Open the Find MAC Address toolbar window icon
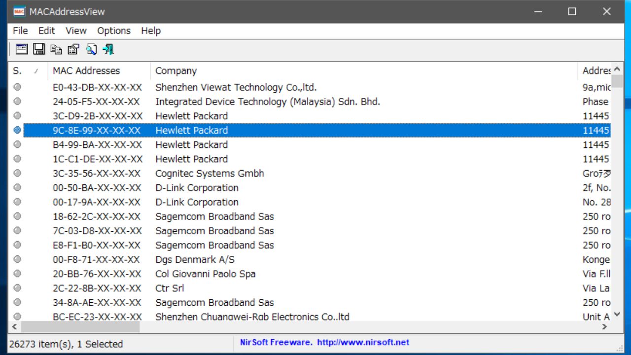The image size is (631, 355). (22, 49)
